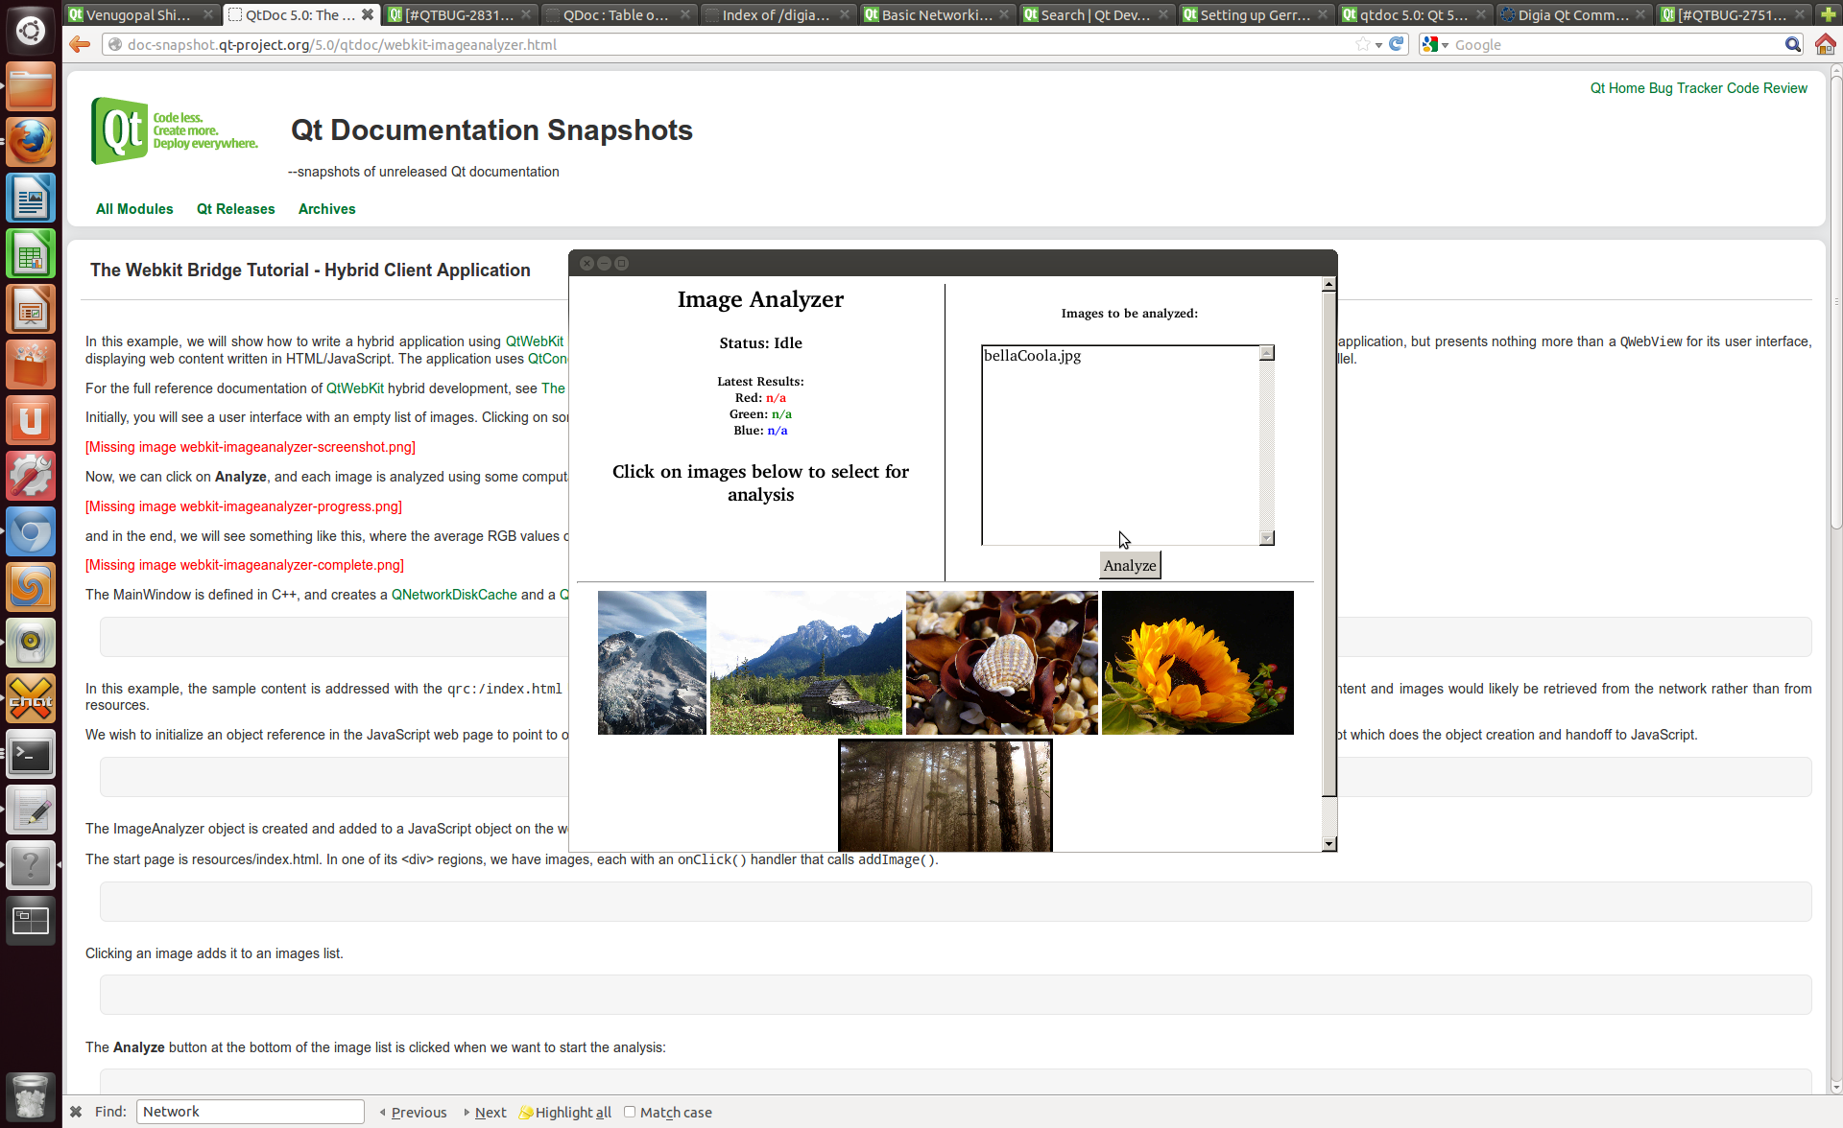This screenshot has width=1843, height=1128.
Task: Open a new tab with plus icon
Action: point(1828,14)
